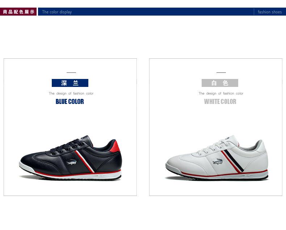Viewport: 286px width, 230px height.
Task: Click tagline under the 深兰 badge
Action: [71, 93]
